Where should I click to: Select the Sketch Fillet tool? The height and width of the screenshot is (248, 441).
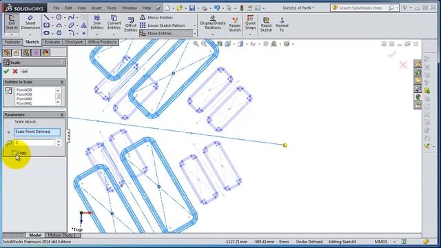pos(71,33)
